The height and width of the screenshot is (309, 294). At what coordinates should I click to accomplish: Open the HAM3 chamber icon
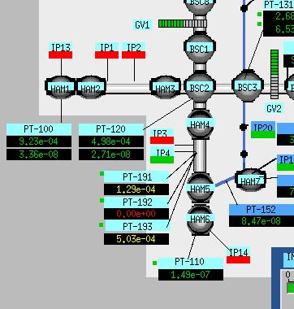point(165,87)
